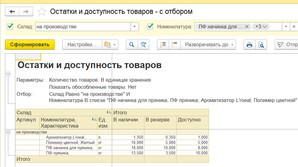298x167 pixels.
Task: Open the Склад field dropdown arrow
Action: [x=134, y=27]
